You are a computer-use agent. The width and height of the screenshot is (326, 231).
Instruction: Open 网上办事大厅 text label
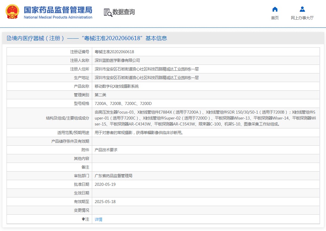[x=302, y=18]
